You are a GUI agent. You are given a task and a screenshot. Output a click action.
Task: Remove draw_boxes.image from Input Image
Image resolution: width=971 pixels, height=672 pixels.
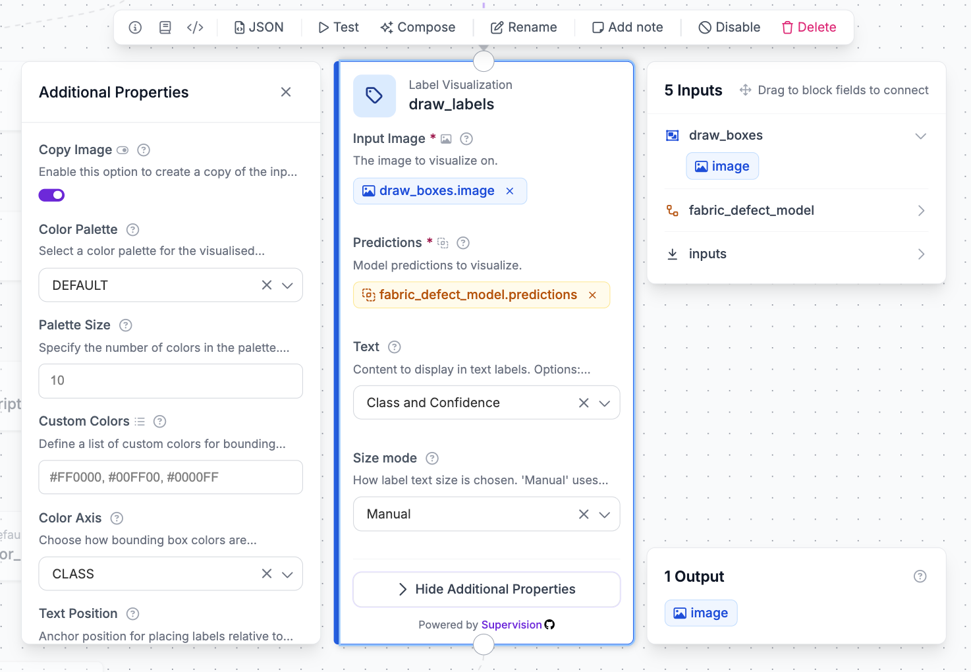[x=510, y=191]
